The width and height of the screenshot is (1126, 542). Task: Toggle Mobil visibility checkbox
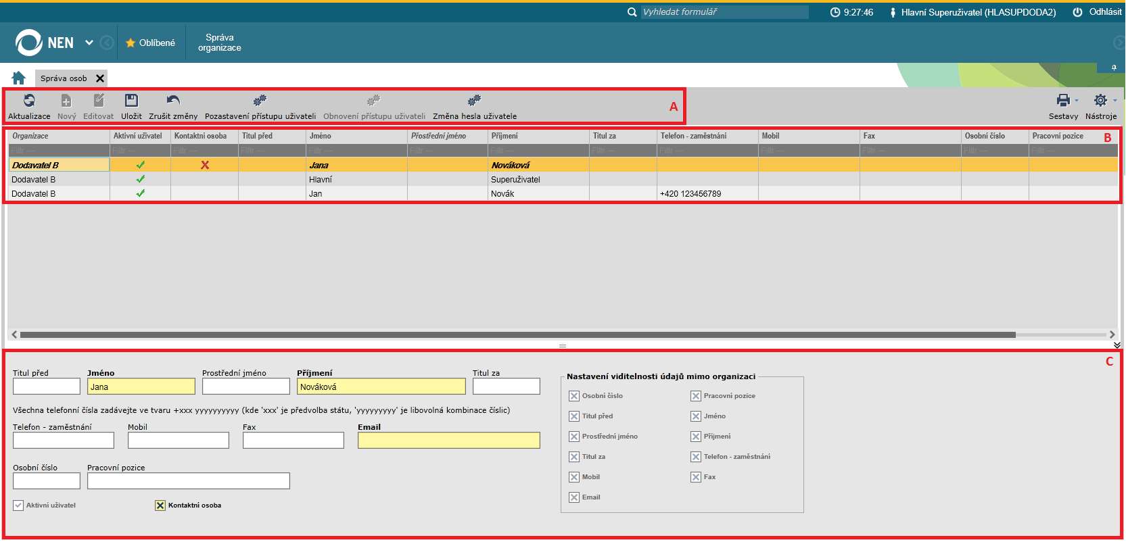[574, 477]
